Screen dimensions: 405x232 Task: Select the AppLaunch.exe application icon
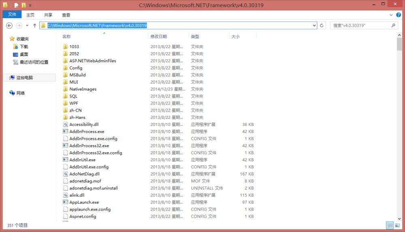click(66, 202)
